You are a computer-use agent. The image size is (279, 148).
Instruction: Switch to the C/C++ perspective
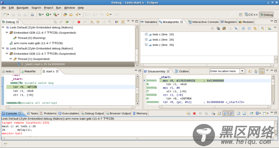click(x=251, y=15)
